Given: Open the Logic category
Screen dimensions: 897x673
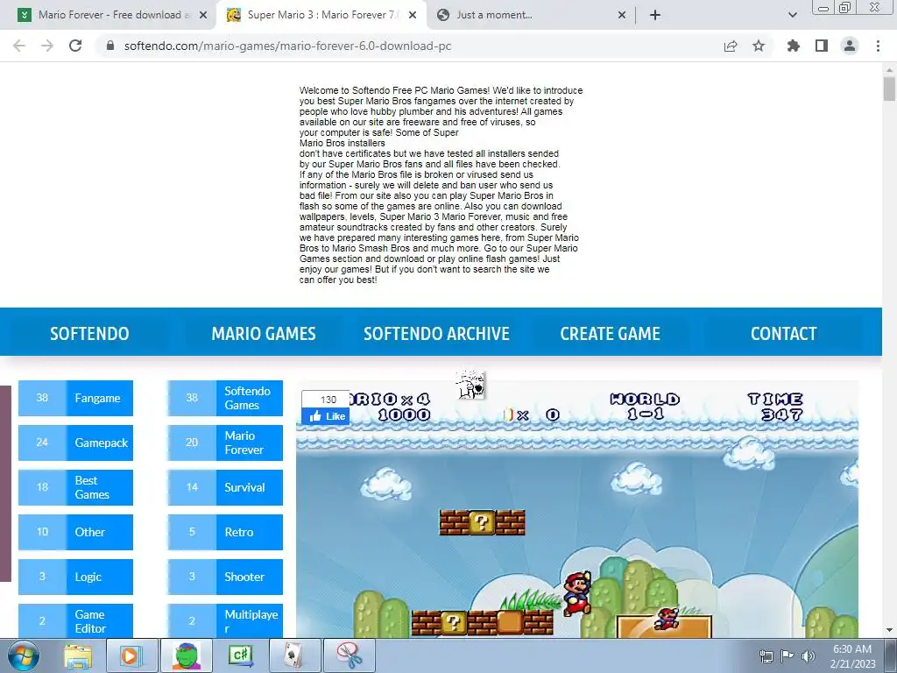Looking at the screenshot, I should 75,577.
